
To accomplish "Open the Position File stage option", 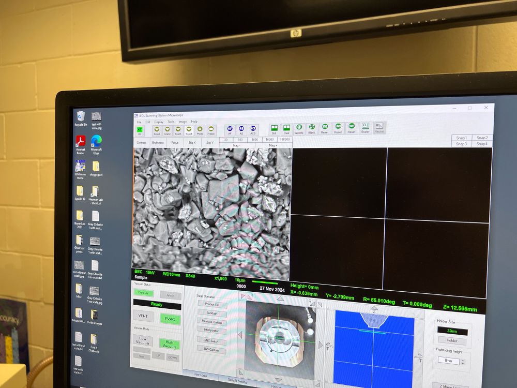I will coord(212,304).
